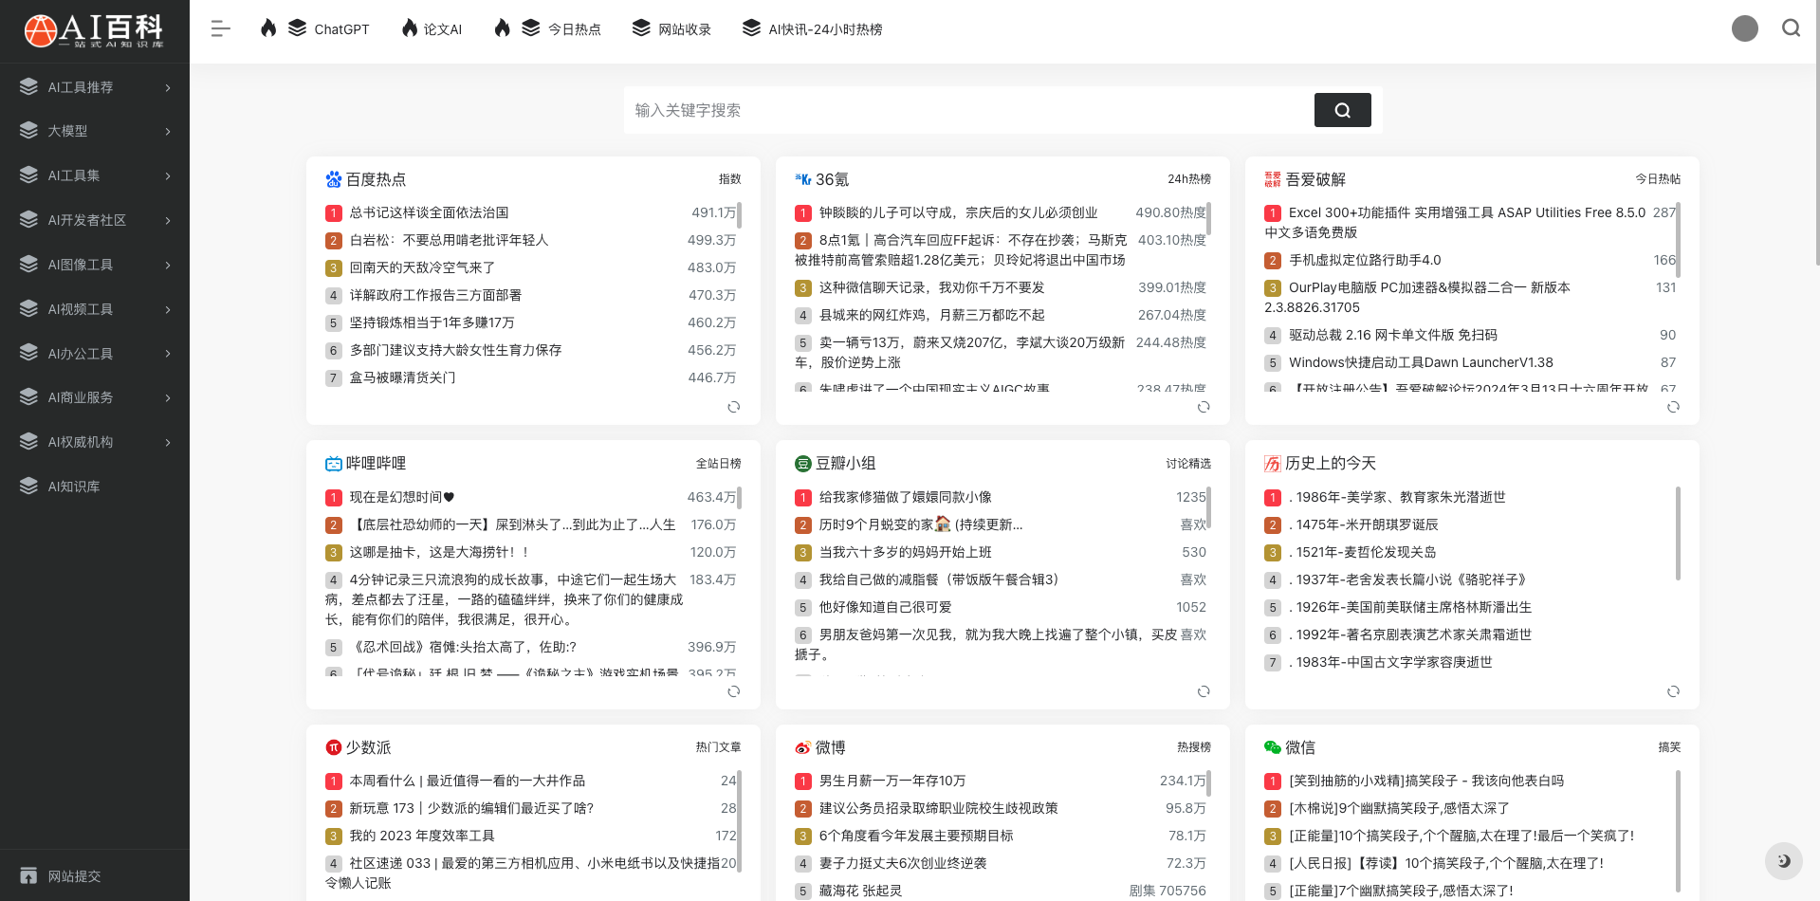Open 微信 item [木棉说]9个幽默搞笑段子
Image resolution: width=1820 pixels, height=901 pixels.
(1399, 808)
